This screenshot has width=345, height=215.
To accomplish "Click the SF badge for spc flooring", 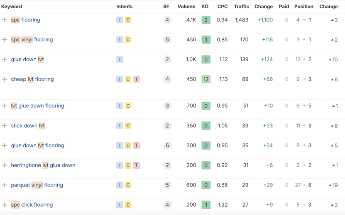I will click(x=167, y=20).
